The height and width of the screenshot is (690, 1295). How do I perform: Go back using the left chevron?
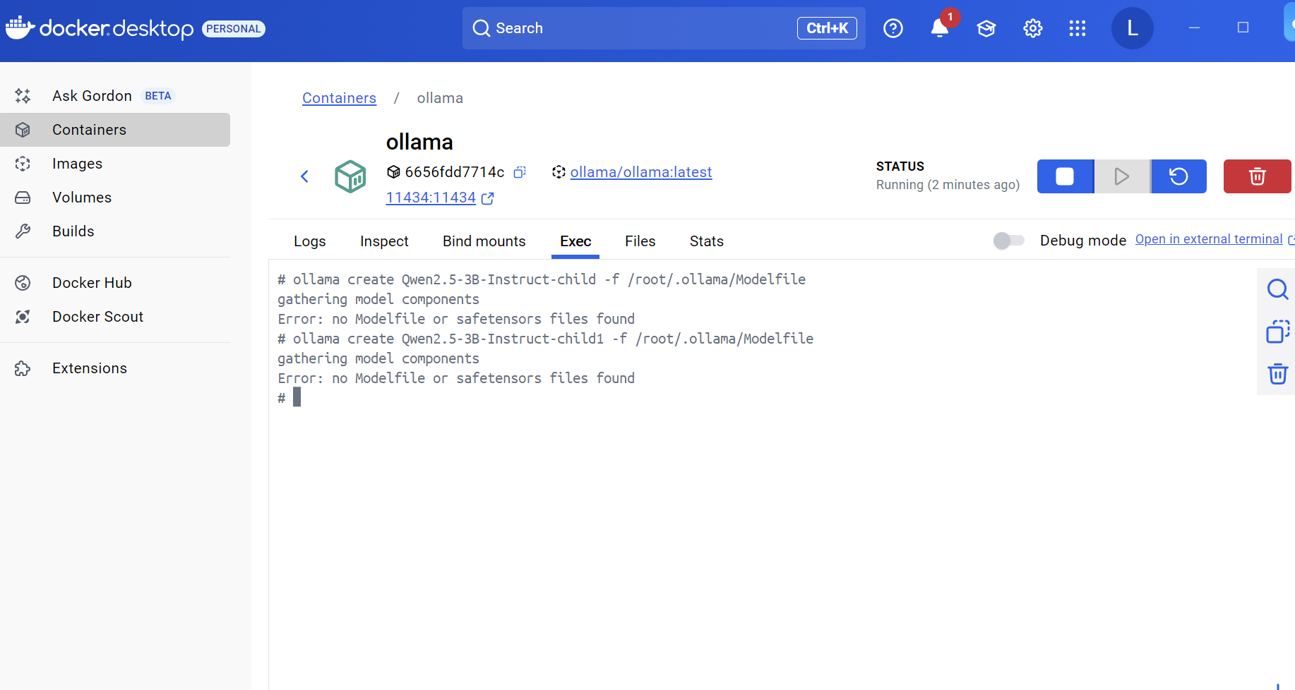(x=305, y=176)
